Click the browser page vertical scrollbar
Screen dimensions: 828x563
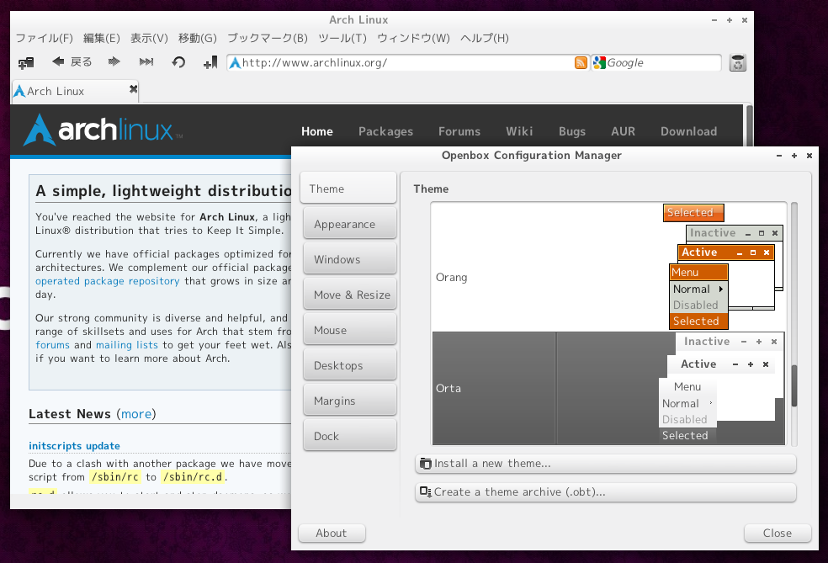(749, 125)
